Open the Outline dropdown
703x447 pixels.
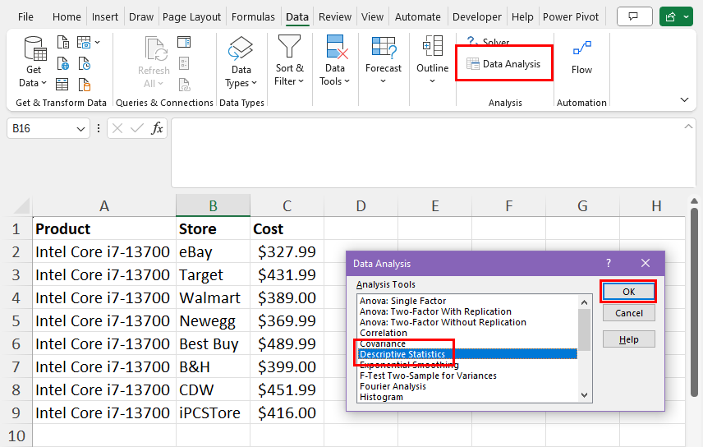click(432, 61)
